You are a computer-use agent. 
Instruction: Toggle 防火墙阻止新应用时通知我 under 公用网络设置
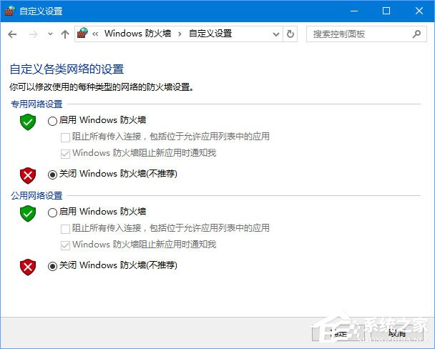point(65,245)
